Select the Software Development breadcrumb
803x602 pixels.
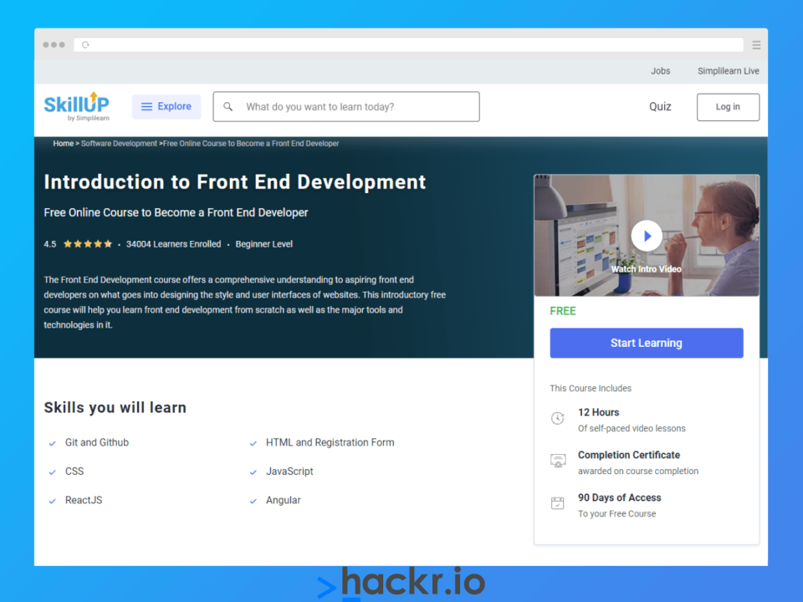pyautogui.click(x=119, y=144)
